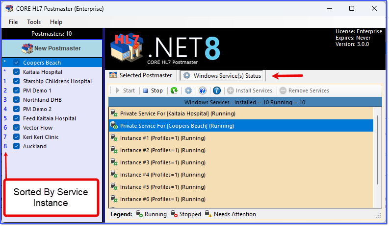Click the green Refresh icon in toolbar
Viewport: 389px width, 226px height.
tap(174, 90)
